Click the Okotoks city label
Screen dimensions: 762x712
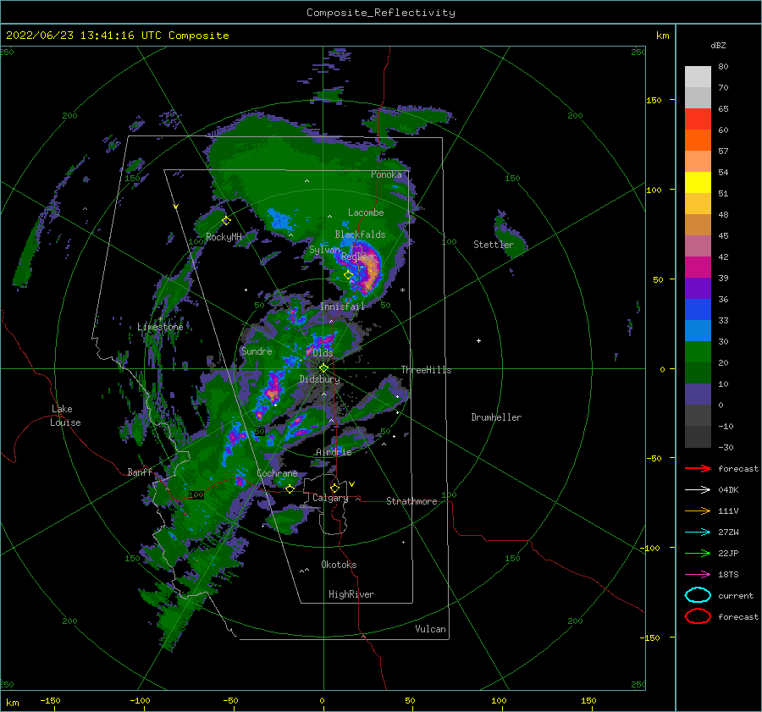click(339, 565)
